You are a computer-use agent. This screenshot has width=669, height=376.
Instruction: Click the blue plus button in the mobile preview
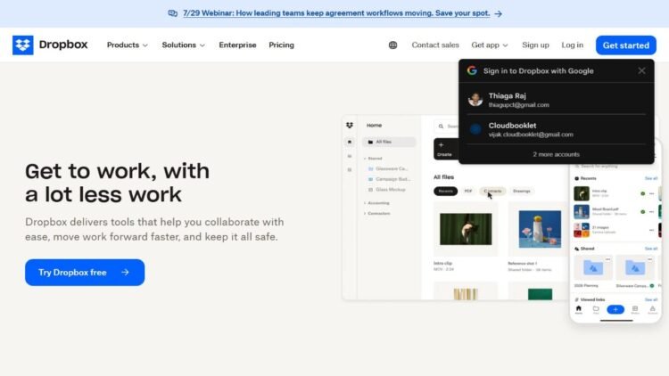tap(615, 309)
